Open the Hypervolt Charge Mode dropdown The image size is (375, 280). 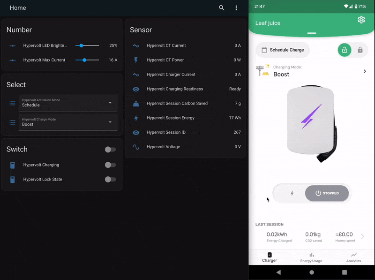68,122
